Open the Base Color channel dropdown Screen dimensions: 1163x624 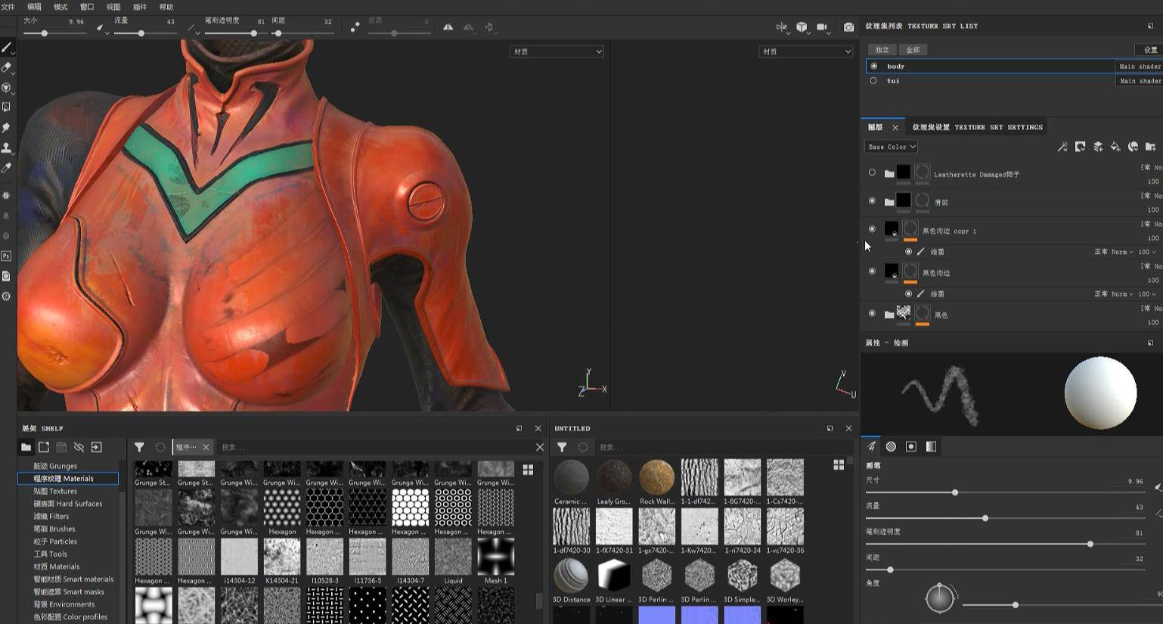click(x=892, y=147)
